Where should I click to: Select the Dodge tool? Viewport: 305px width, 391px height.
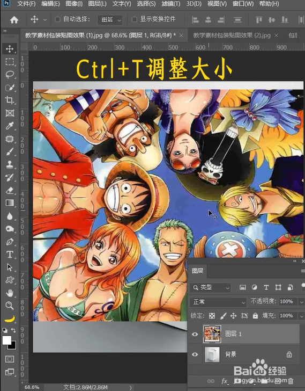10,229
